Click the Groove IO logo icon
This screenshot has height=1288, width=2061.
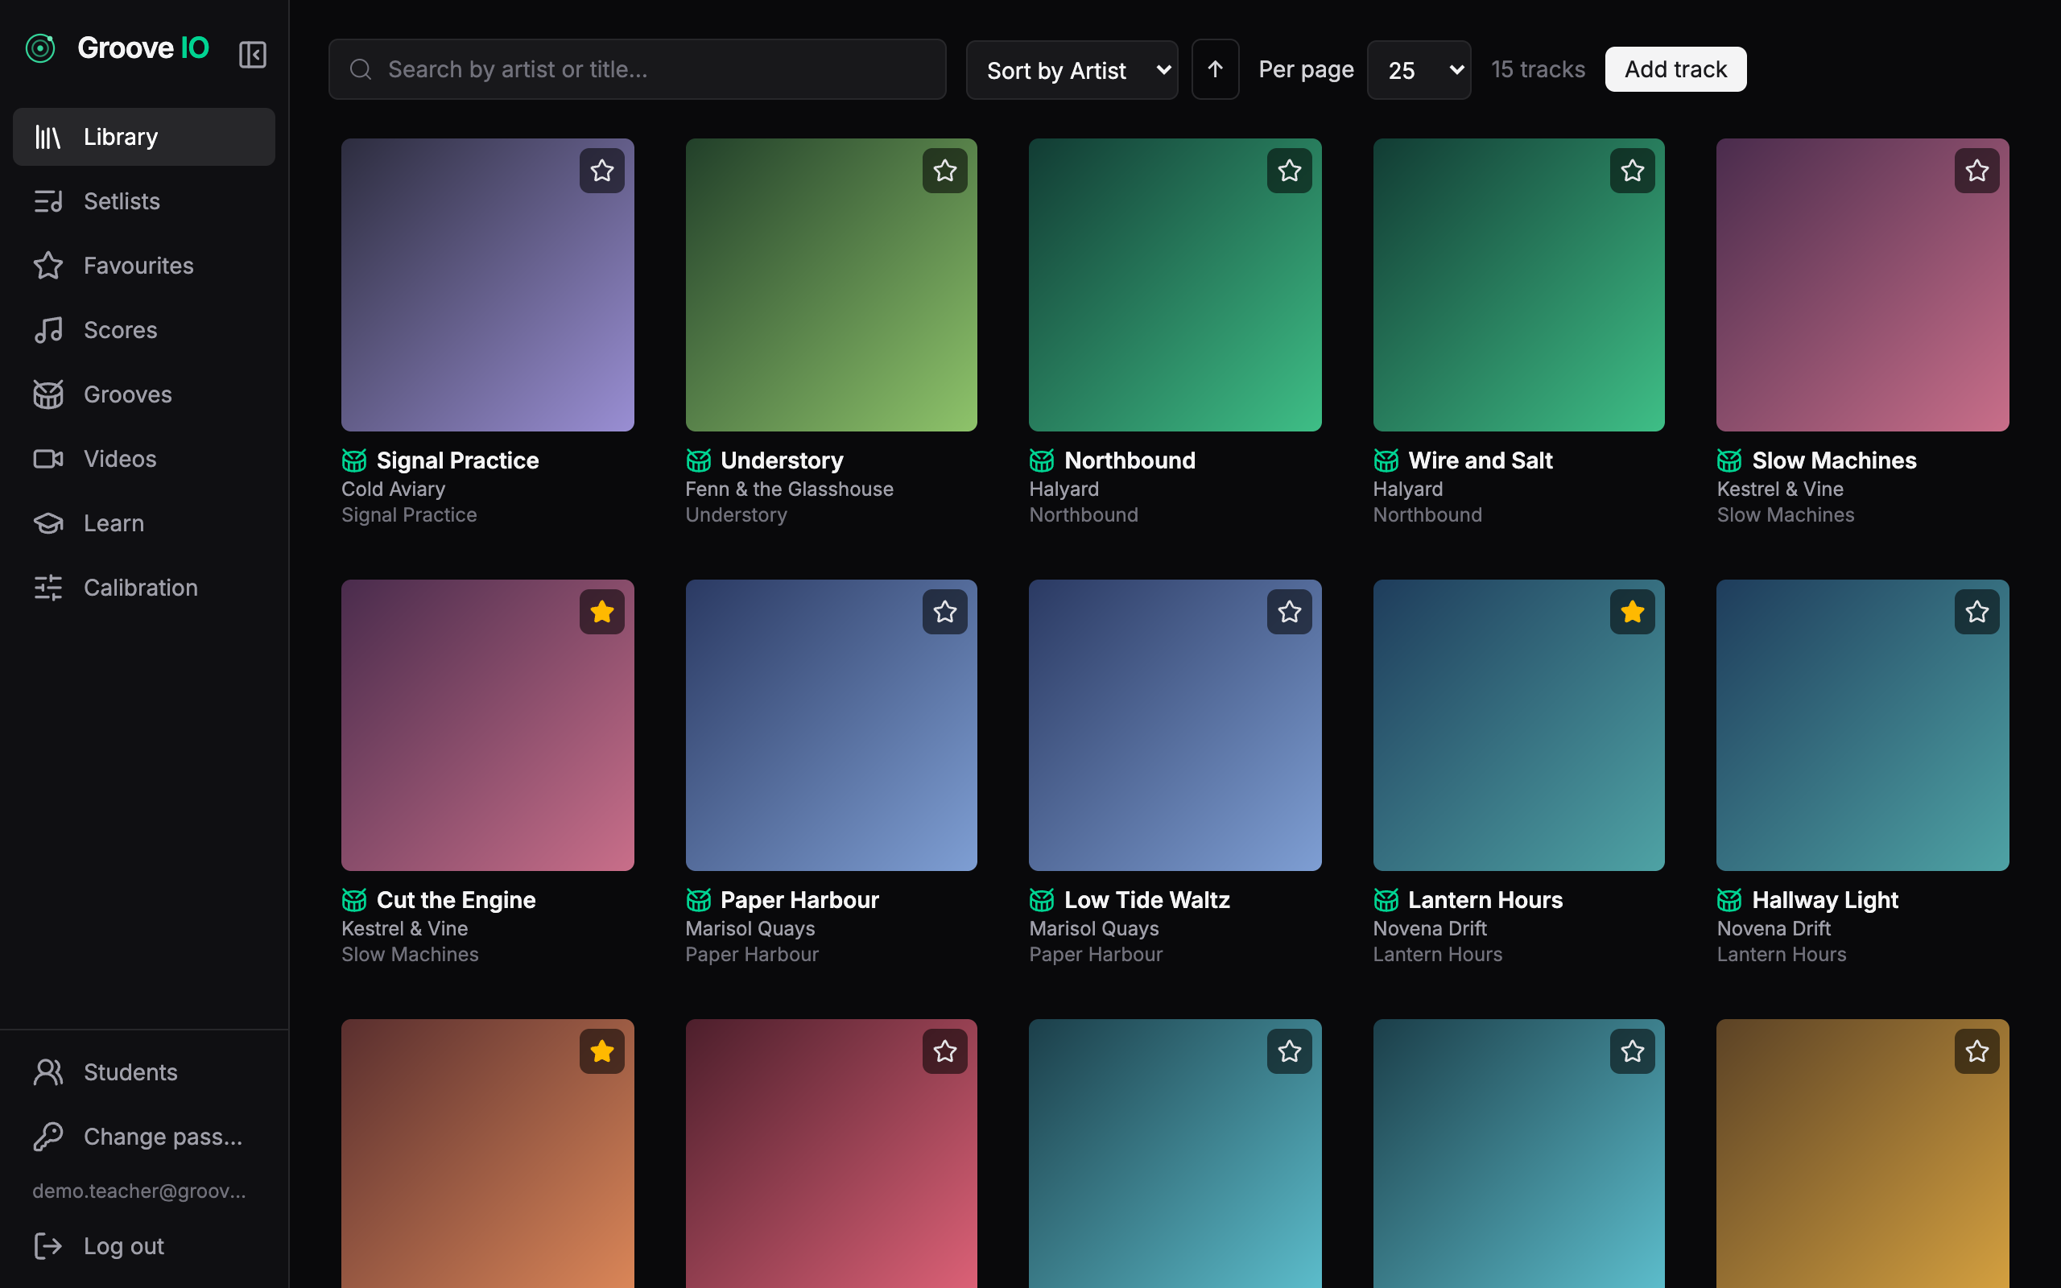(40, 48)
